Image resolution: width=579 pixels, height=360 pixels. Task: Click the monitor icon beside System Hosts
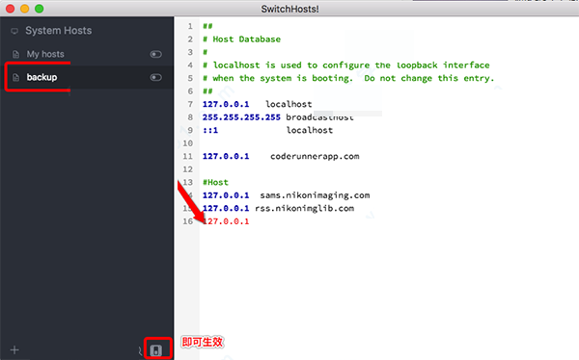(14, 31)
